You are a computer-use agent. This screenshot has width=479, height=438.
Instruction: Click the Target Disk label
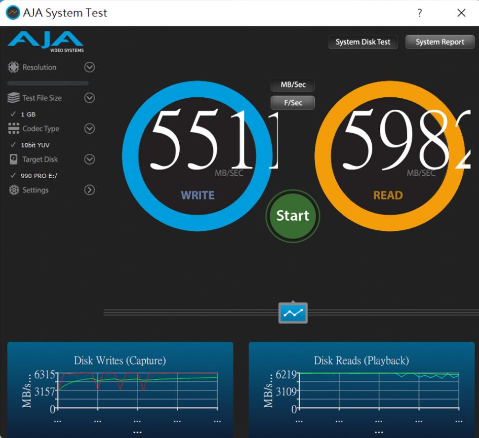click(40, 160)
